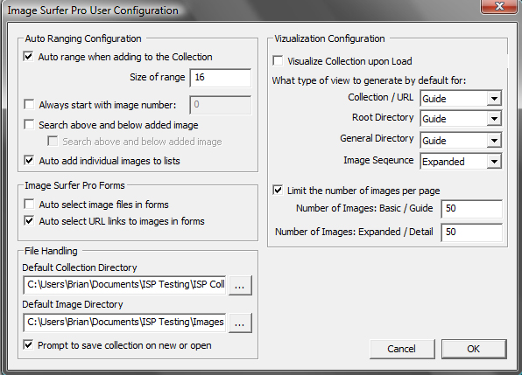This screenshot has width=522, height=375.
Task: Click the Size of range input field
Action: (221, 78)
